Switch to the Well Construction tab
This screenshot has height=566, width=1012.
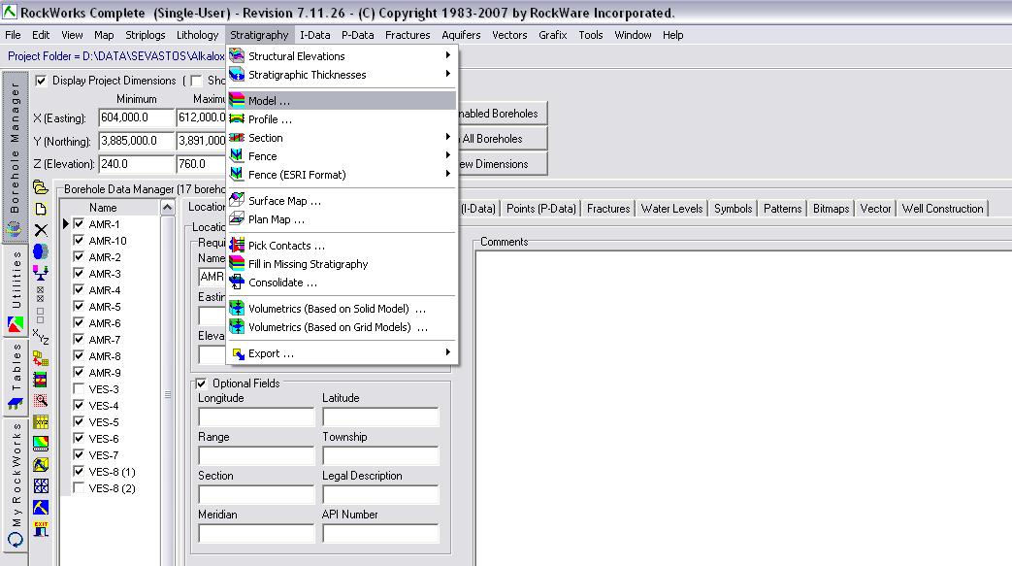click(942, 208)
